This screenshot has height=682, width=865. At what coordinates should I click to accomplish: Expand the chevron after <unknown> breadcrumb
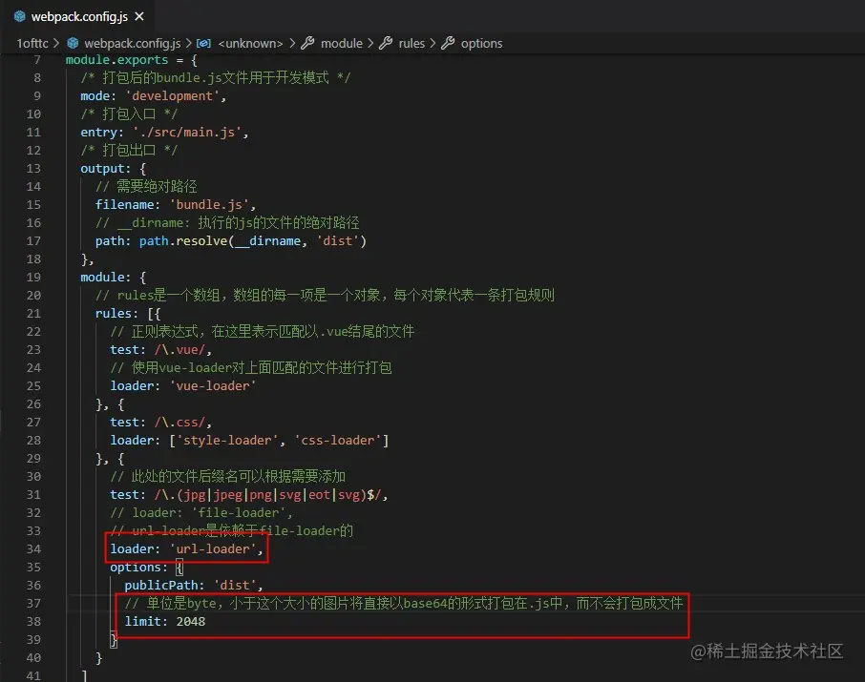click(292, 43)
